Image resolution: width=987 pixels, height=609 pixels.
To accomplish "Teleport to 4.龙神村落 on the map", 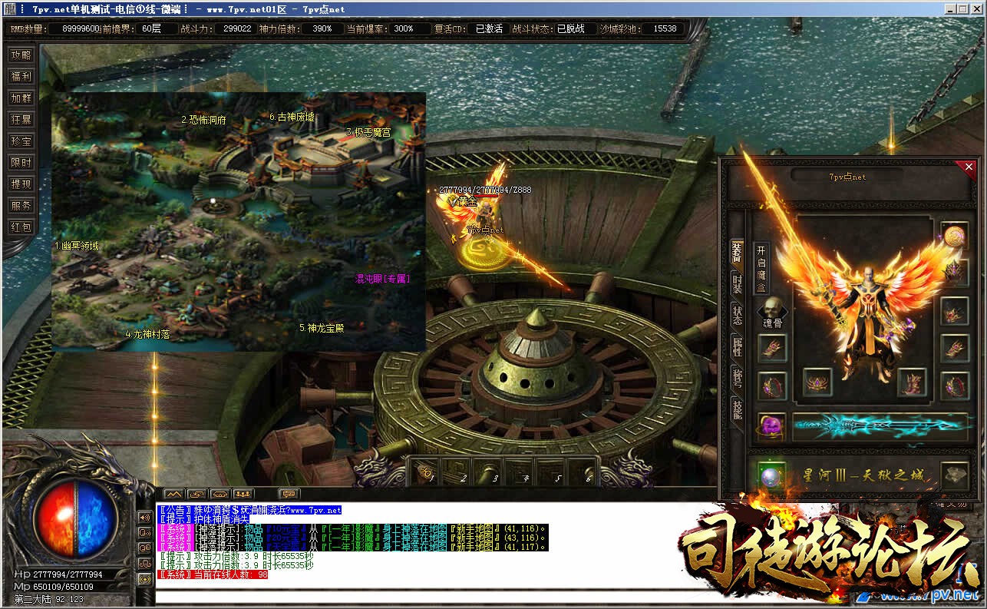I will pyautogui.click(x=148, y=334).
